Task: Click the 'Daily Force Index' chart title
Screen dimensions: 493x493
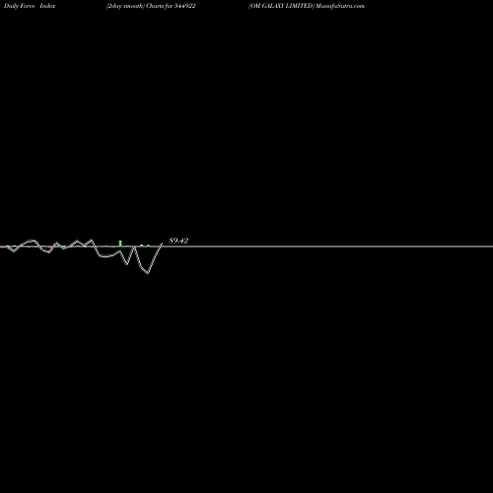Action: [30, 6]
